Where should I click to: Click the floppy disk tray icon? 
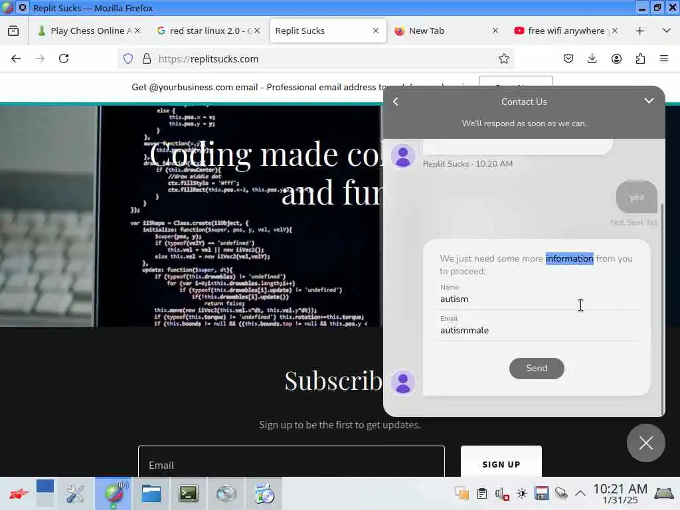[x=542, y=493]
